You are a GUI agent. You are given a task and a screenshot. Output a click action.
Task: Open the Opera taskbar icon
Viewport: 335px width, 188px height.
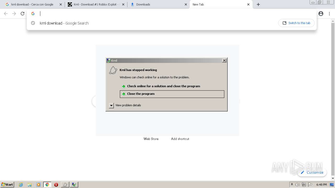tap(56, 185)
